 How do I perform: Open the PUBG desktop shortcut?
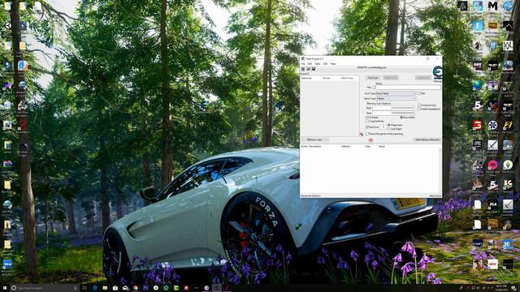tap(492, 25)
